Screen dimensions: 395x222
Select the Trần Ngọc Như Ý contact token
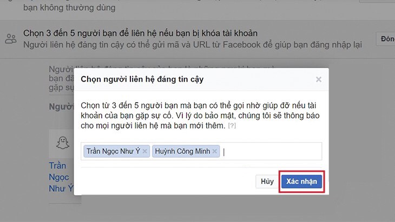tap(113, 152)
